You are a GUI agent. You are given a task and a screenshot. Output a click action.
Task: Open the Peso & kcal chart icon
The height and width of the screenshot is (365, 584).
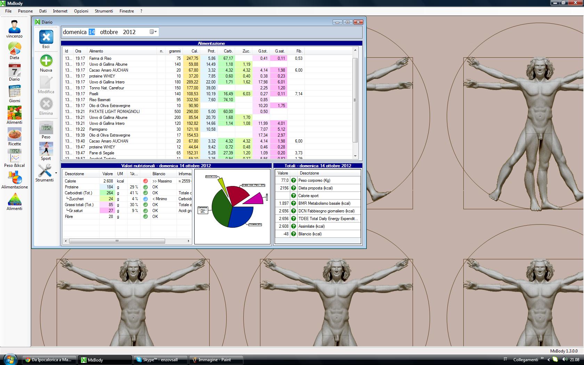(14, 156)
